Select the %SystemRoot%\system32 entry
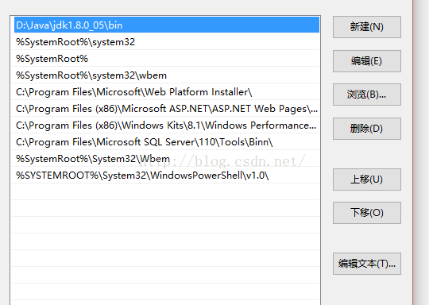 pos(165,42)
